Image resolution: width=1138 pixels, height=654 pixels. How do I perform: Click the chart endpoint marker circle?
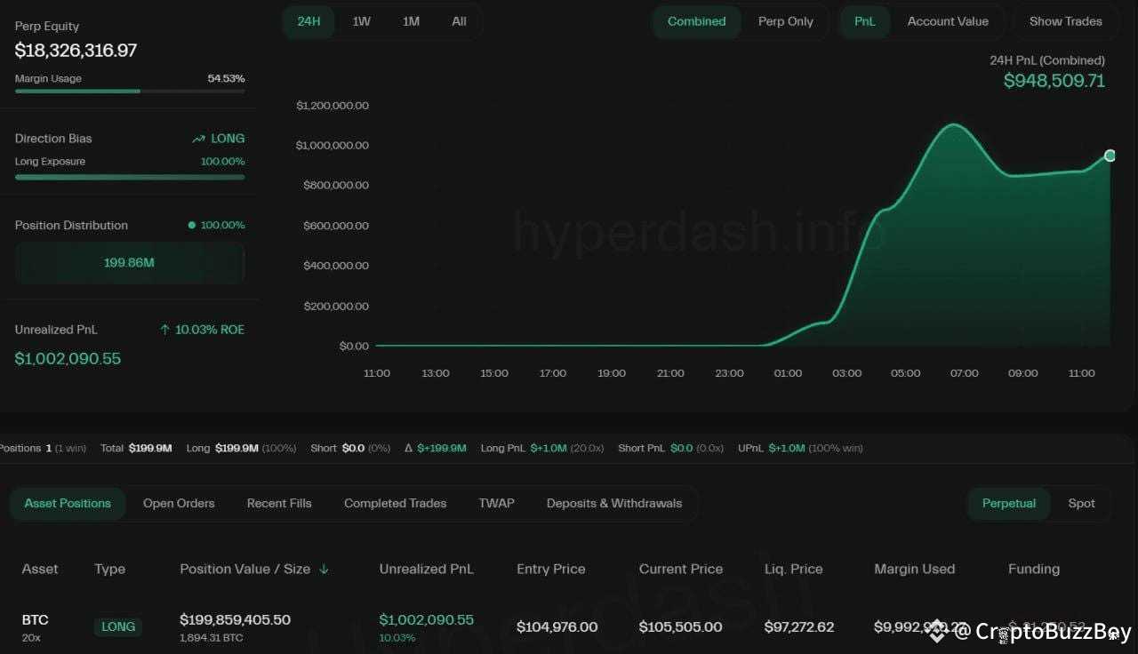(1109, 156)
